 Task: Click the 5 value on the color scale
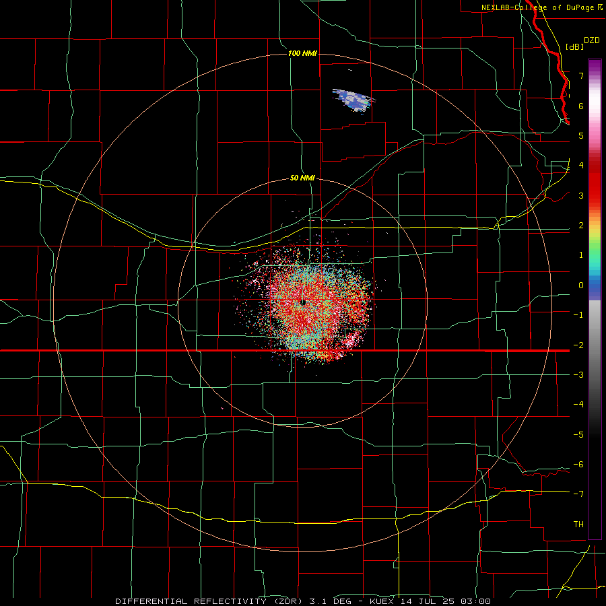[x=581, y=135]
